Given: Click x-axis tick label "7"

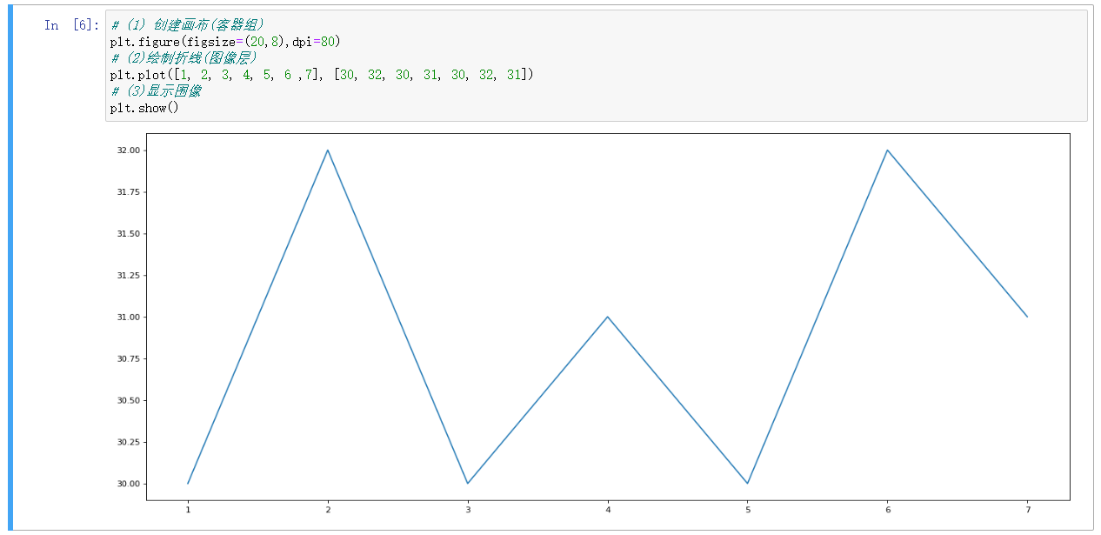Looking at the screenshot, I should tap(1028, 510).
